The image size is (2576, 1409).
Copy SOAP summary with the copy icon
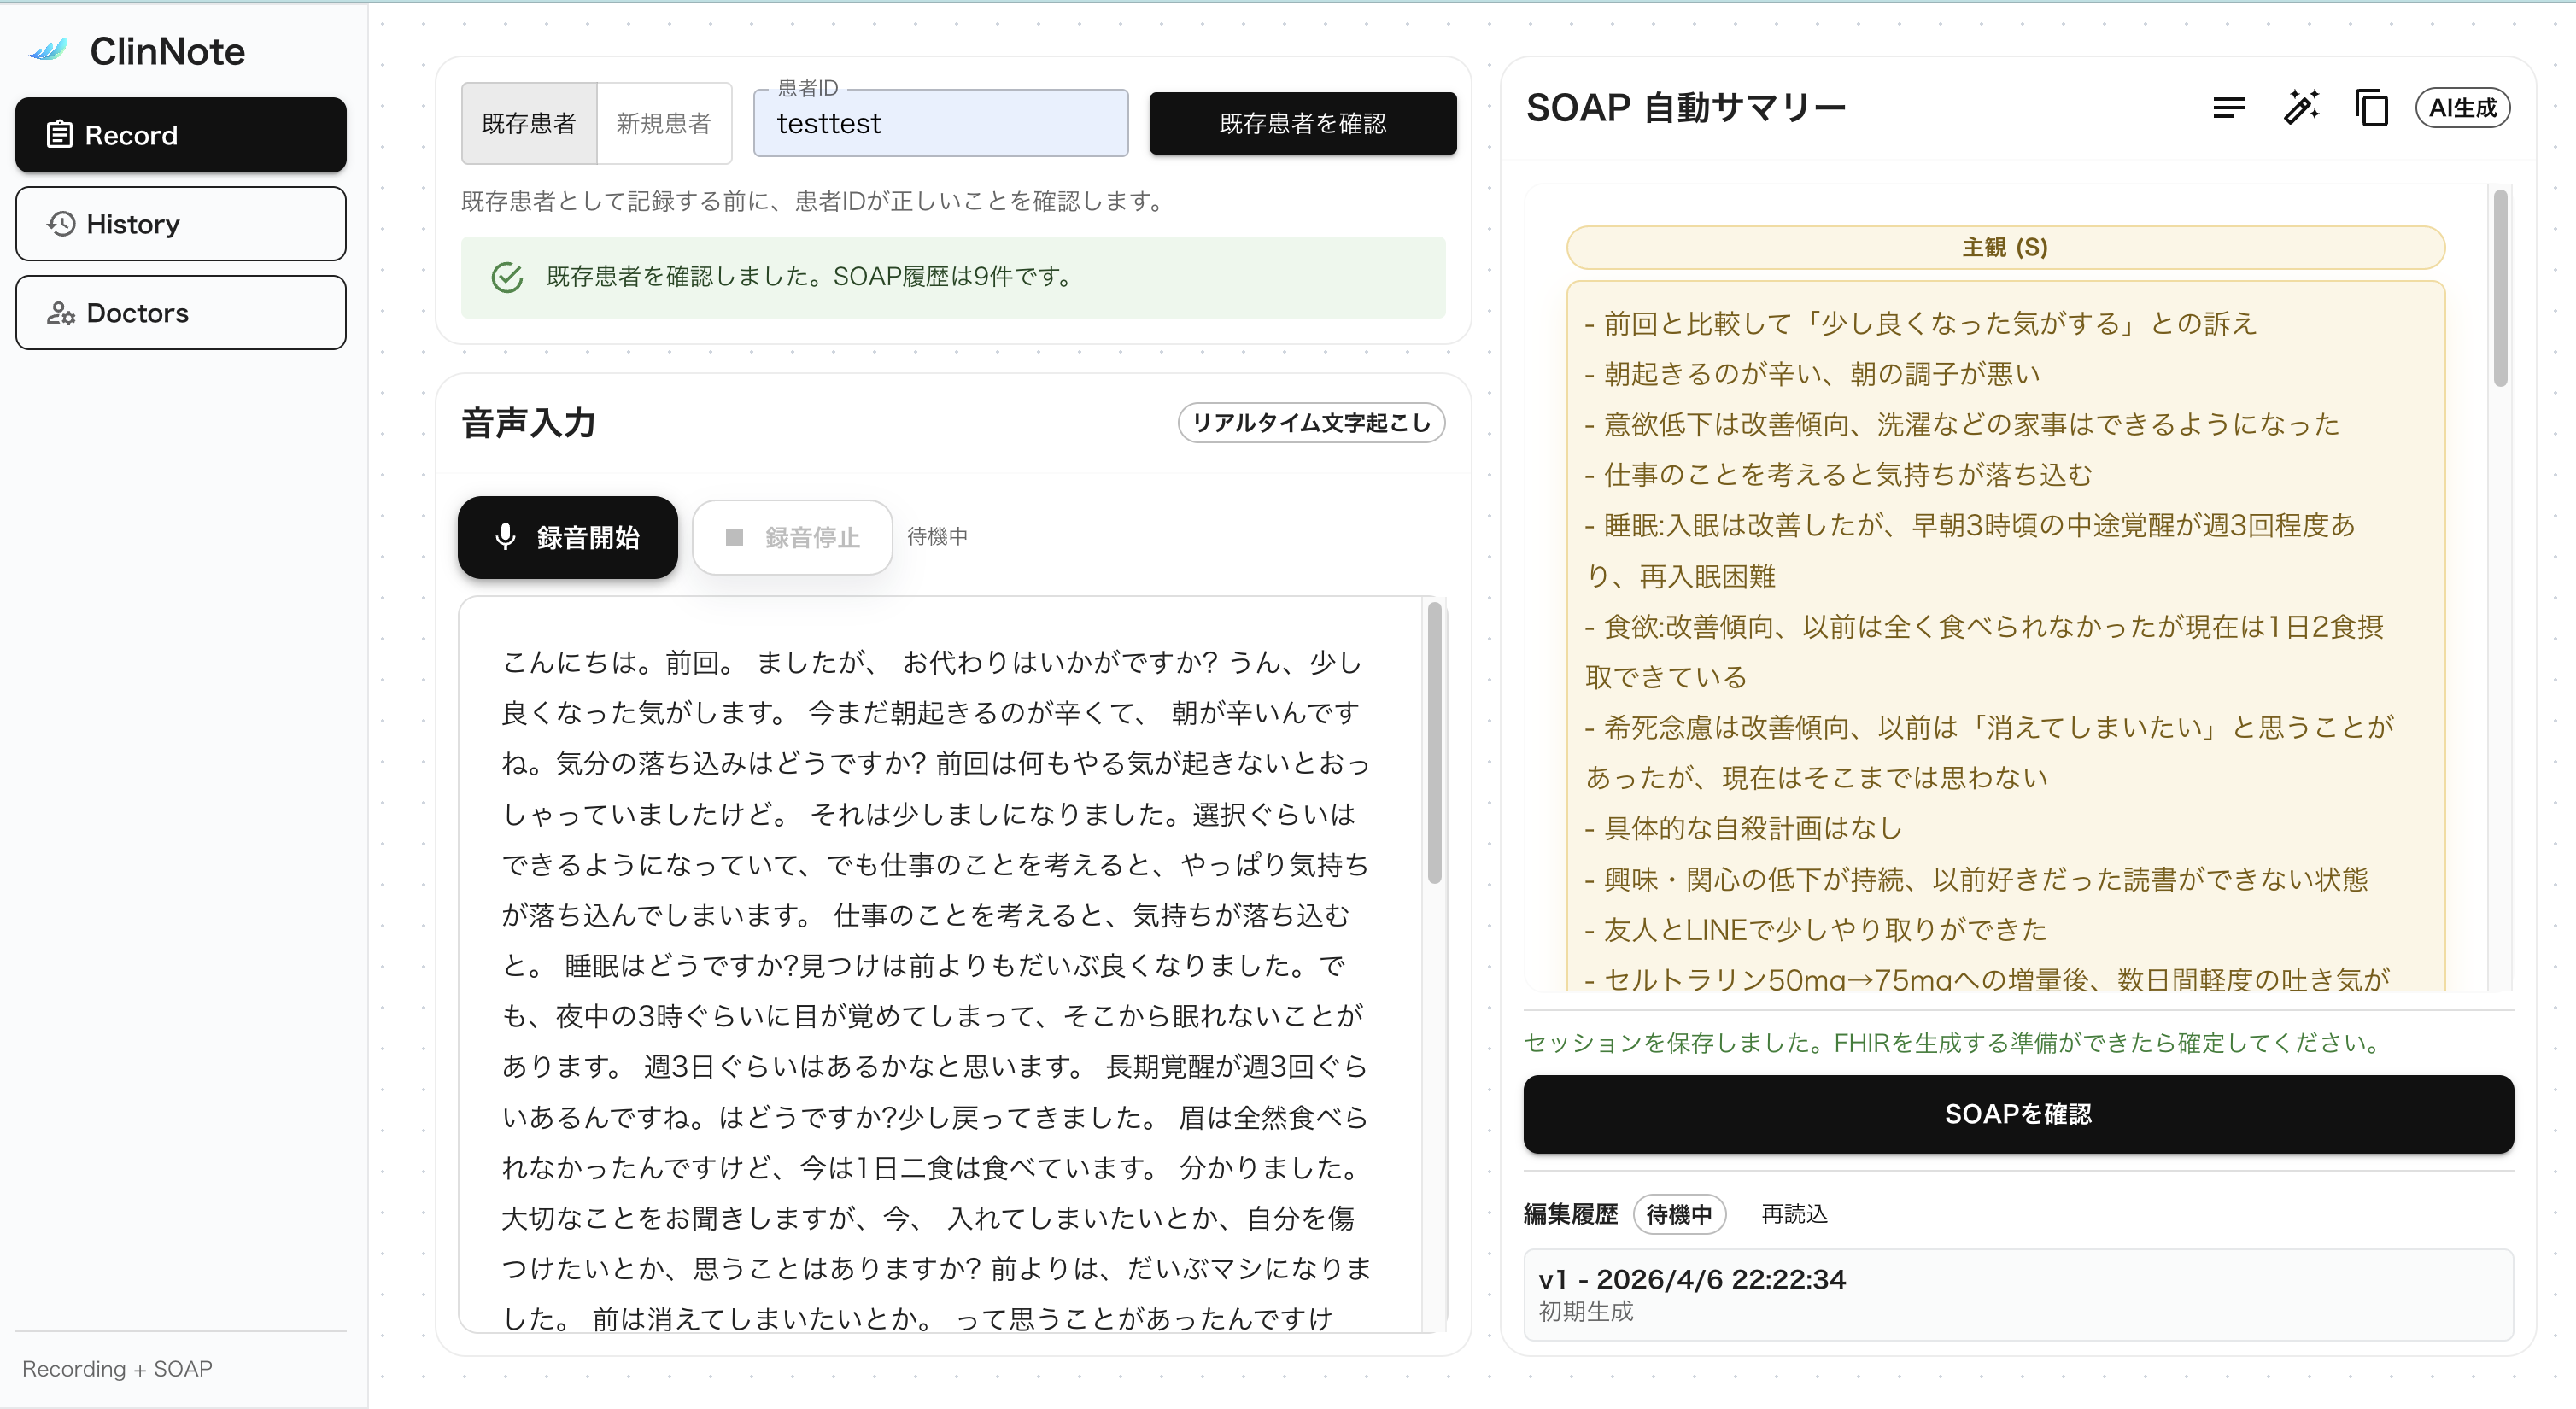click(2371, 107)
